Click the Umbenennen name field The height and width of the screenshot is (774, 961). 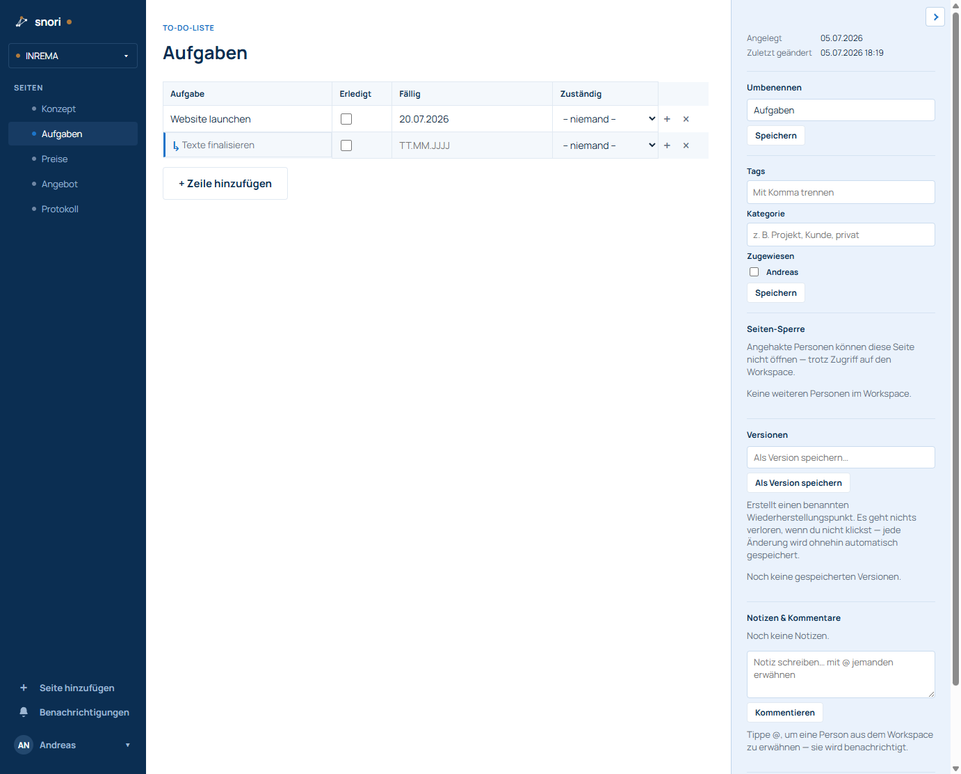coord(841,110)
